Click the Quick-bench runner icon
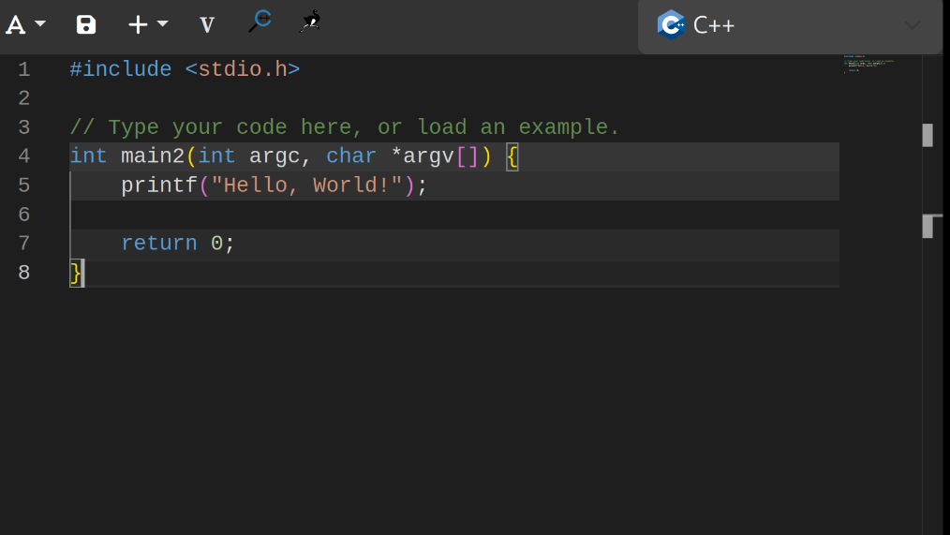 click(310, 22)
